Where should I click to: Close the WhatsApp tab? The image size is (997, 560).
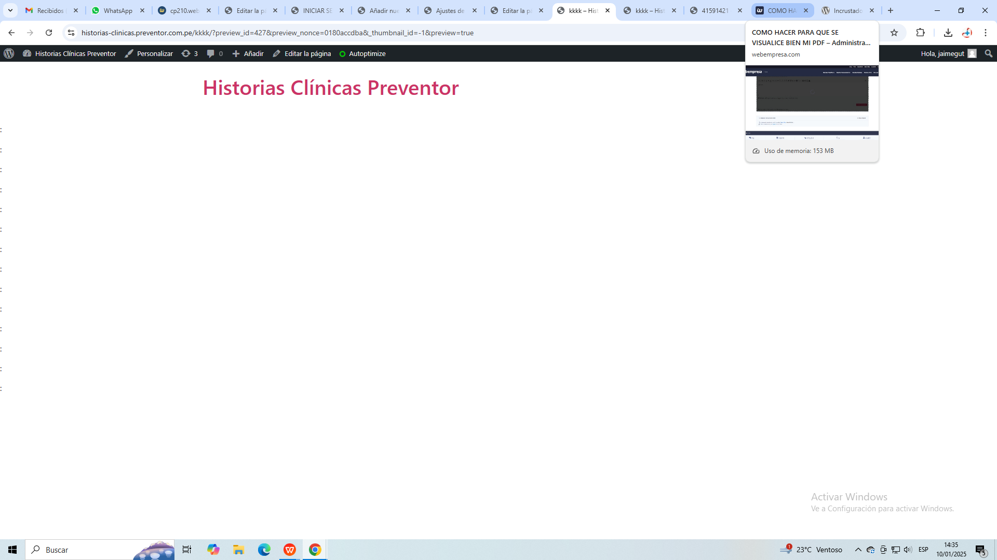(x=142, y=10)
